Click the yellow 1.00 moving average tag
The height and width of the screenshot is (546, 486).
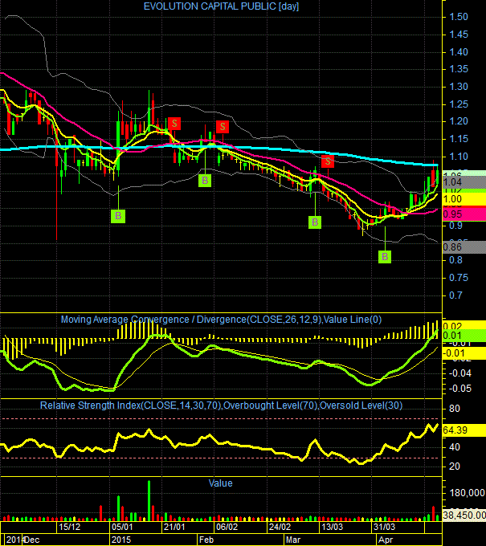[464, 199]
